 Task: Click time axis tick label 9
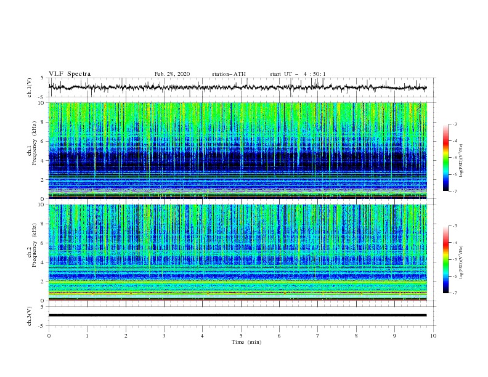[x=394, y=336]
